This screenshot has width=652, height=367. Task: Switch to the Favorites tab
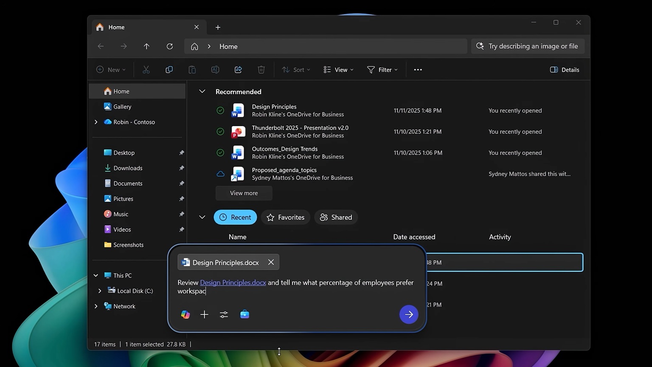(285, 217)
